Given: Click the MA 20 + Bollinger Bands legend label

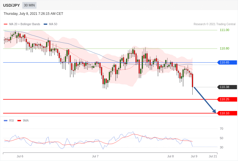Looking at the screenshot, I should [x=25, y=24].
